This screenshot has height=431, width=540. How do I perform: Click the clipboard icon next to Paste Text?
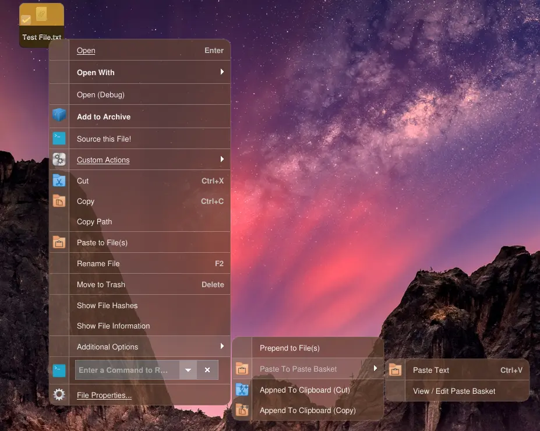pyautogui.click(x=395, y=370)
